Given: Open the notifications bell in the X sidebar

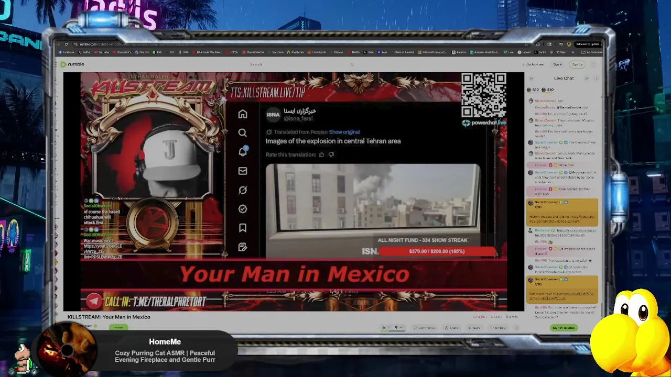Looking at the screenshot, I should coord(243,152).
